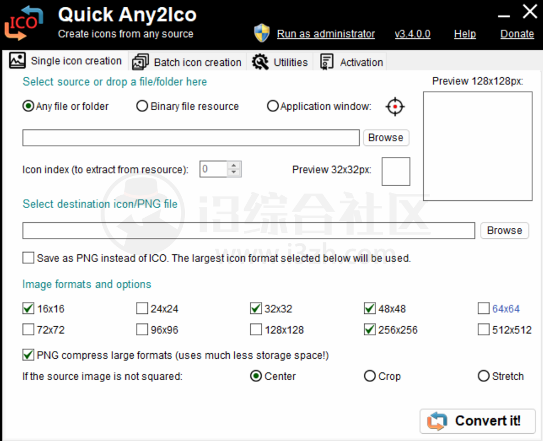Switch to the Utilities tab
The width and height of the screenshot is (543, 441).
[x=280, y=62]
